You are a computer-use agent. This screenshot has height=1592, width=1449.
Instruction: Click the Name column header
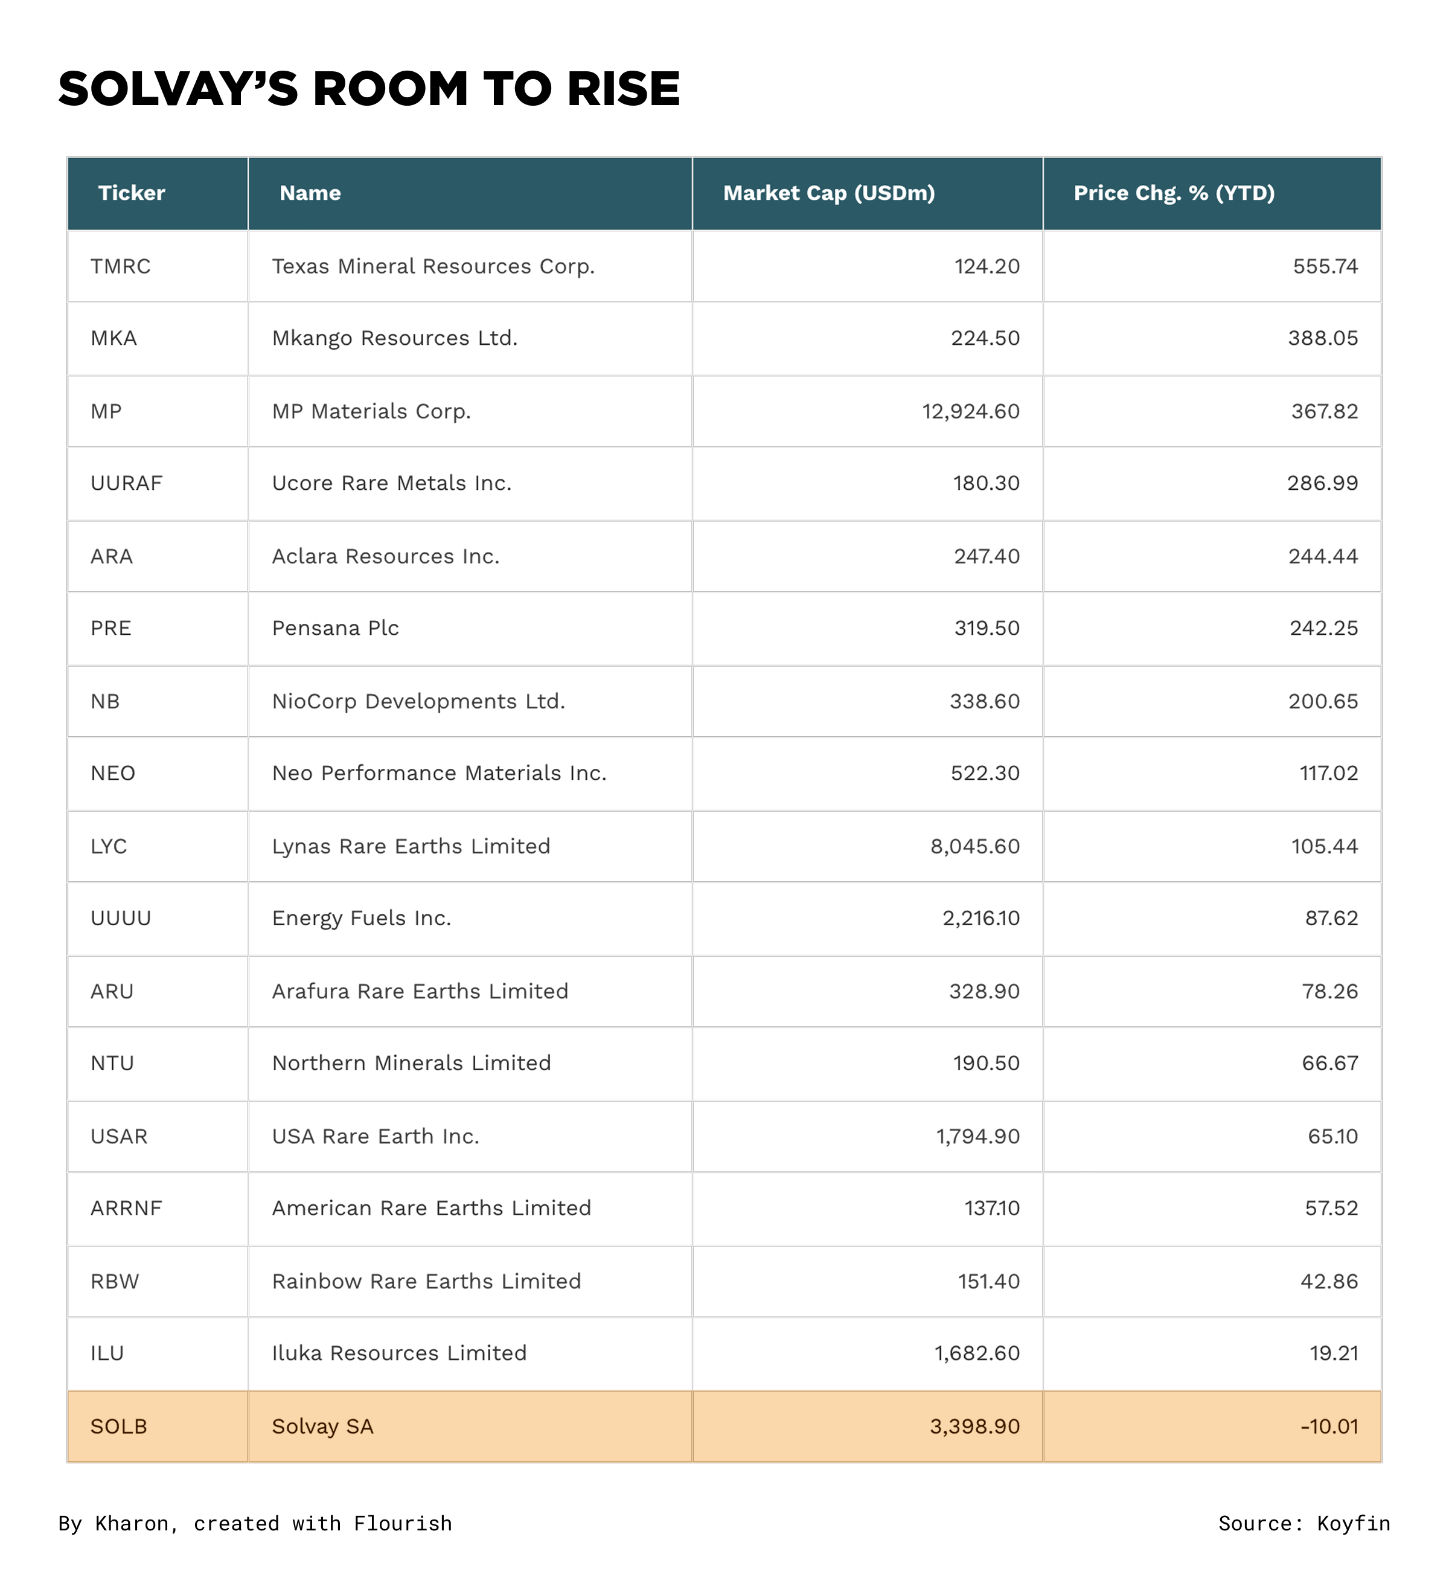coord(309,193)
